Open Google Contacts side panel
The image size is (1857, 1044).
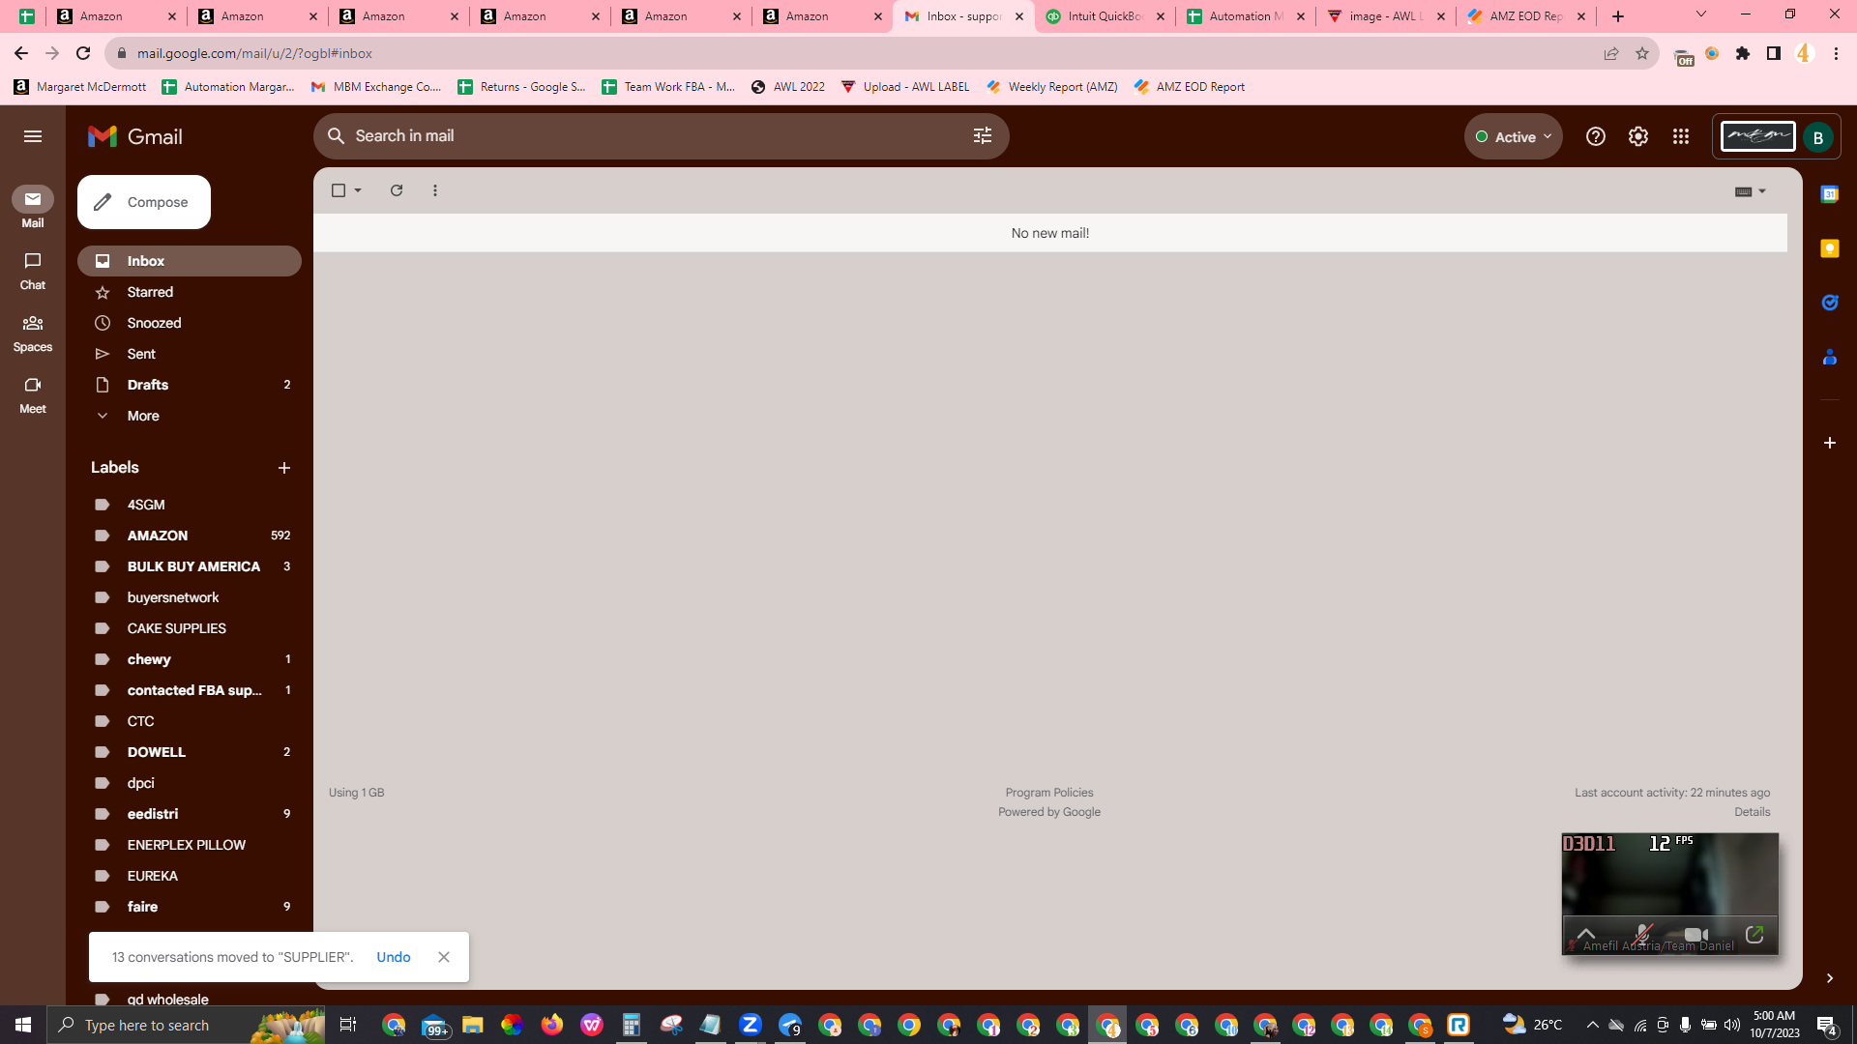point(1830,357)
